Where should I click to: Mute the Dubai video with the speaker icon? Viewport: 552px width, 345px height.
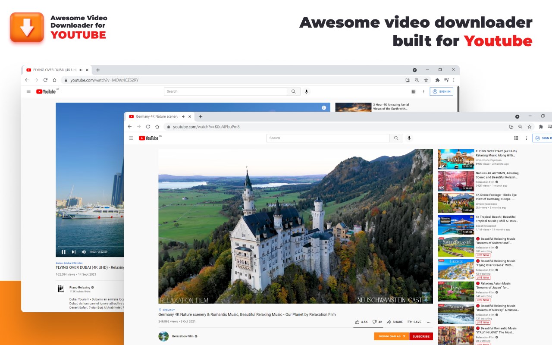click(x=84, y=252)
